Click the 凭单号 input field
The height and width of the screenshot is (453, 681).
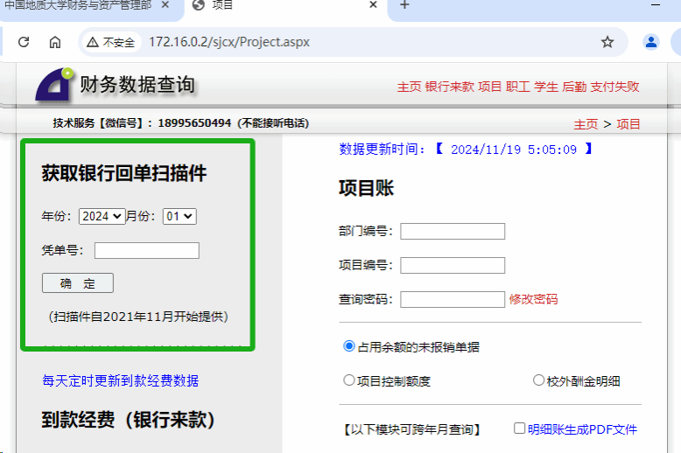point(146,251)
